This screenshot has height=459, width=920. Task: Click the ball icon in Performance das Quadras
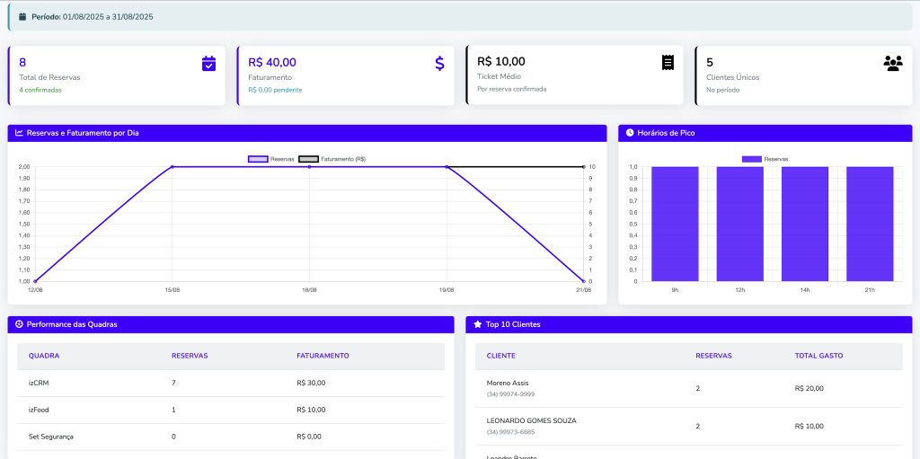pyautogui.click(x=19, y=324)
